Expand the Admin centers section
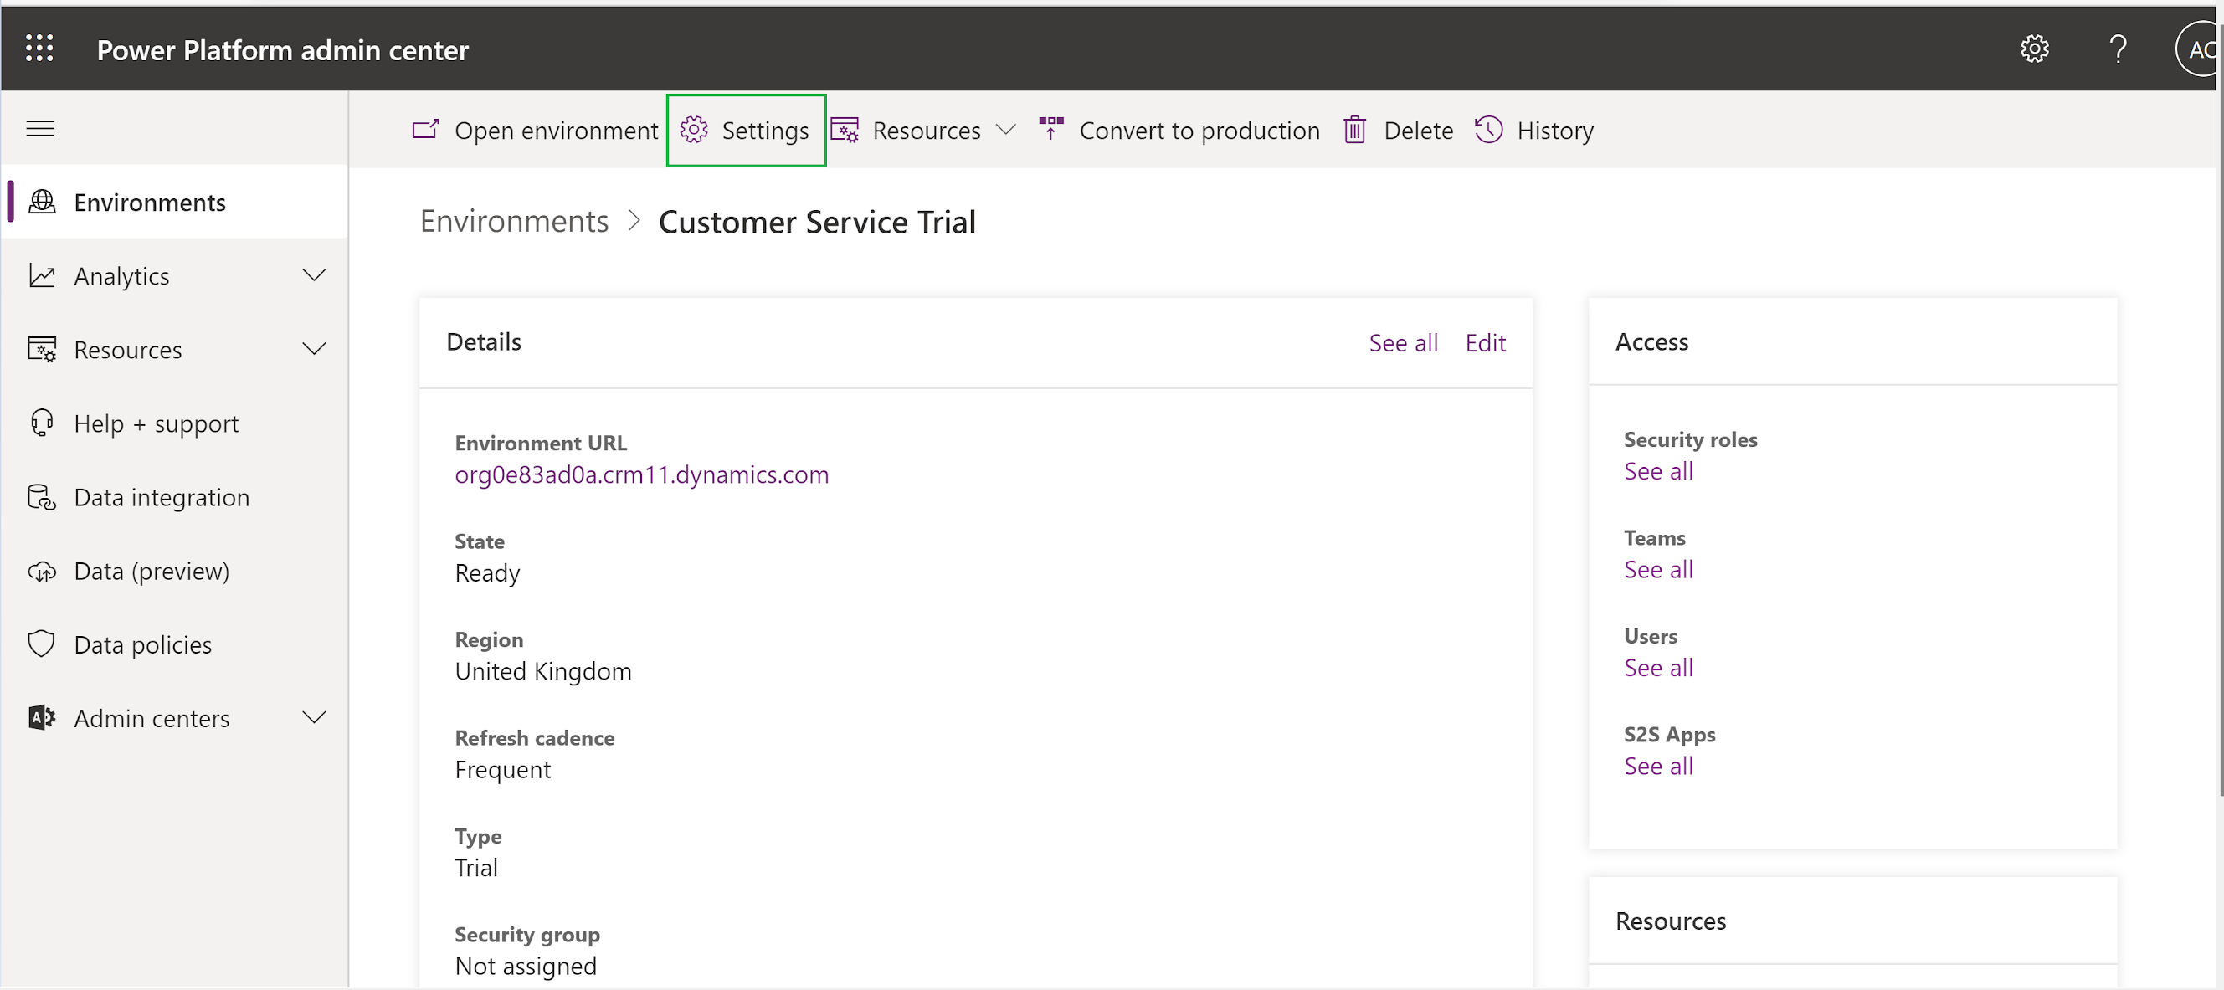This screenshot has height=990, width=2224. click(315, 716)
